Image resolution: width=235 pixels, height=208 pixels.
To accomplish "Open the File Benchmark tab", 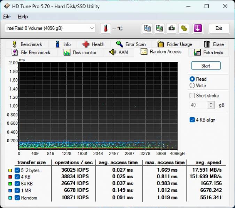I will pyautogui.click(x=31, y=52).
